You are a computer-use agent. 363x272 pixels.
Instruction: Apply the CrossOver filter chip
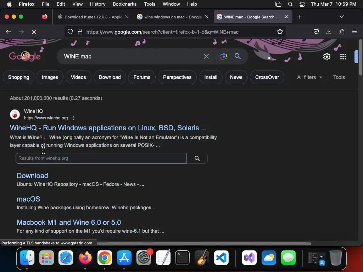point(267,77)
